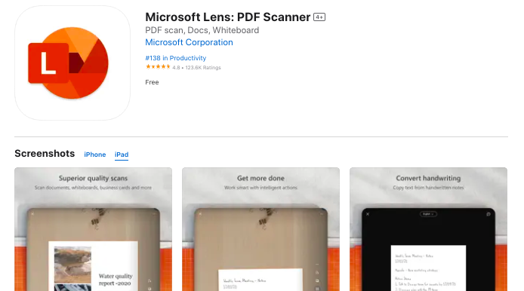The height and width of the screenshot is (291, 524).
Task: Click the handwritten note in Get more done screenshot
Action: coord(260,280)
